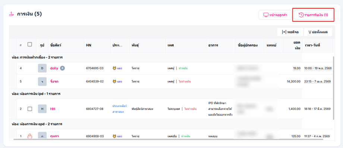Click the row number 5
Viewport: 343px width, 148px height.
[x=21, y=81]
